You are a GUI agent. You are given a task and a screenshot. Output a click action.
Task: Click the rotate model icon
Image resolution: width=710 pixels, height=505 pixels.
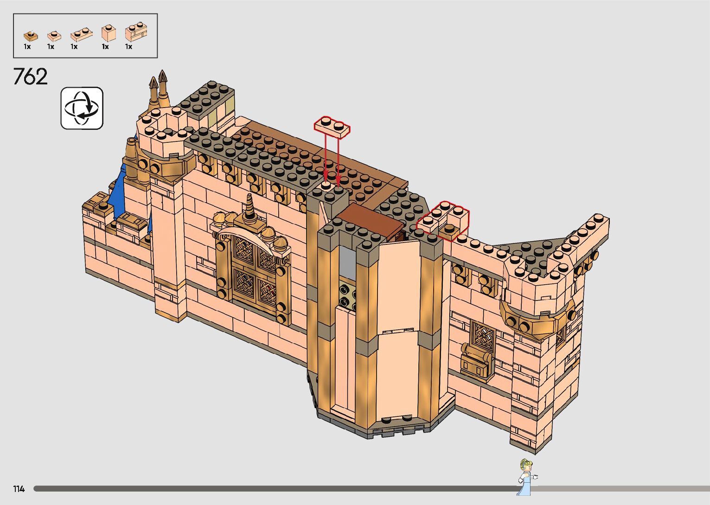pos(82,108)
